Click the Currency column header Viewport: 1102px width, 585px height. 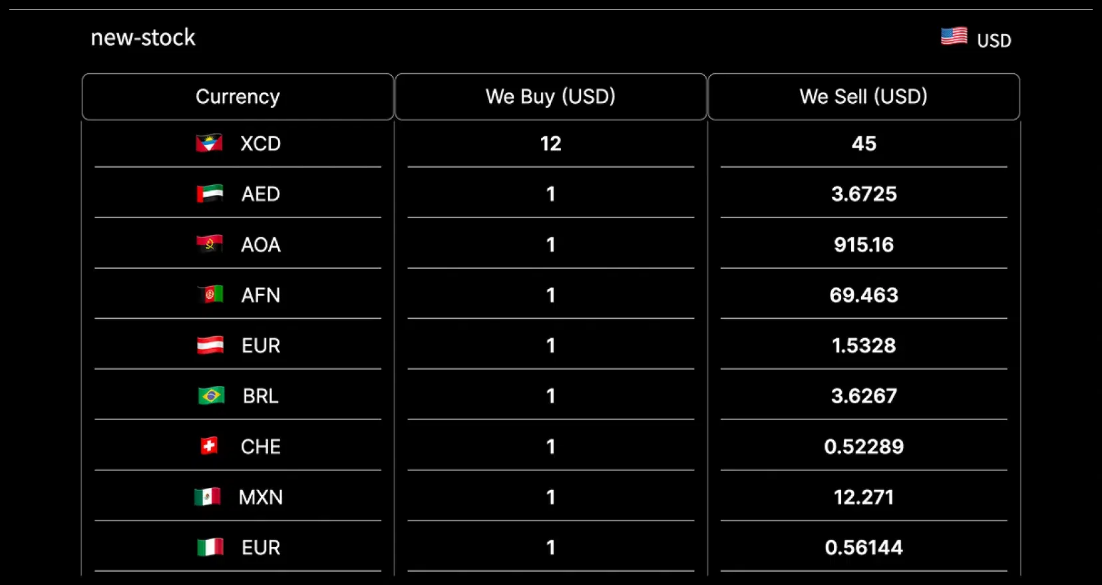tap(238, 97)
